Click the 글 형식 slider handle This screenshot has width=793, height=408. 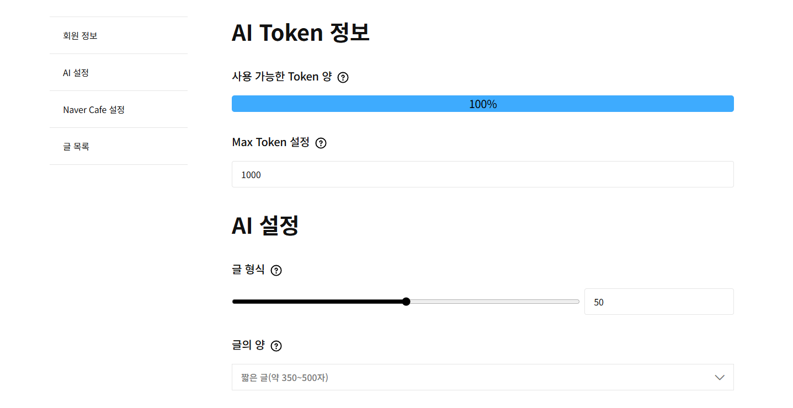[x=406, y=302]
